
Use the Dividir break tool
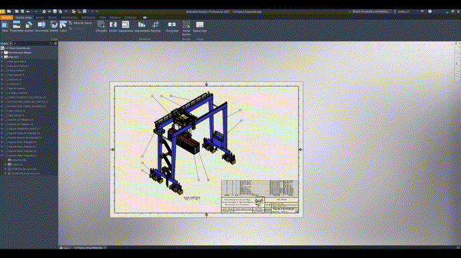[x=113, y=26]
